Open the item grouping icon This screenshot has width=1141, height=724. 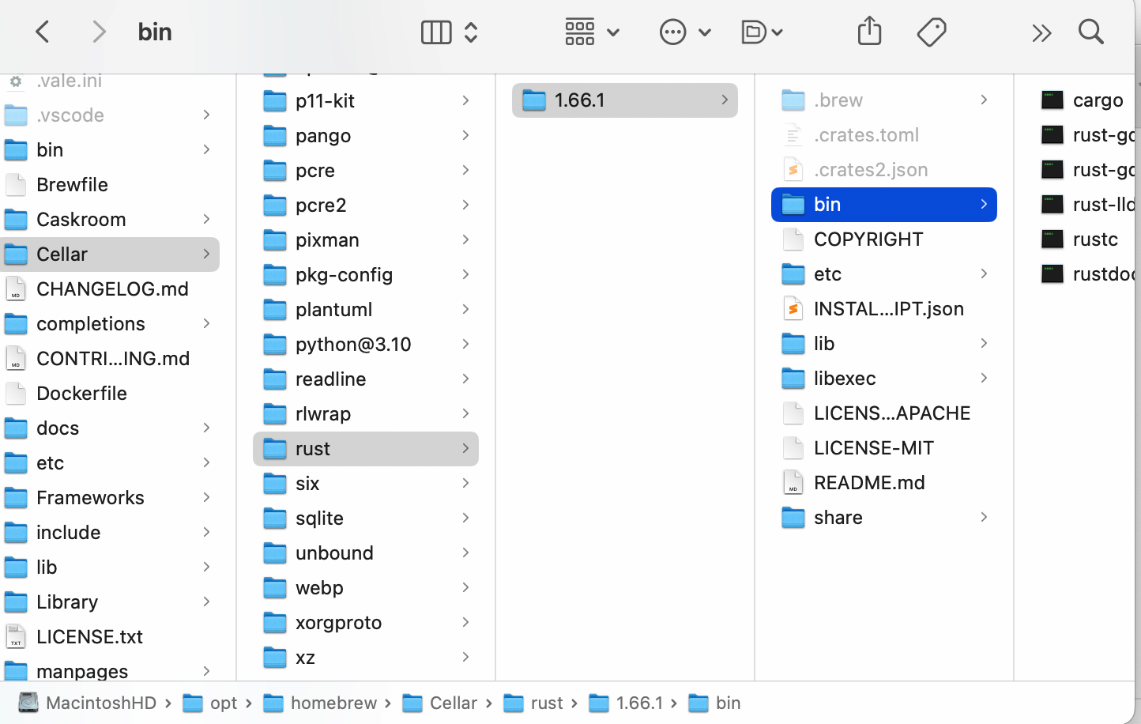pyautogui.click(x=580, y=32)
